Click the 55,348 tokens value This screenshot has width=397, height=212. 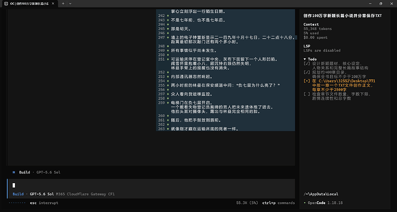click(x=318, y=29)
